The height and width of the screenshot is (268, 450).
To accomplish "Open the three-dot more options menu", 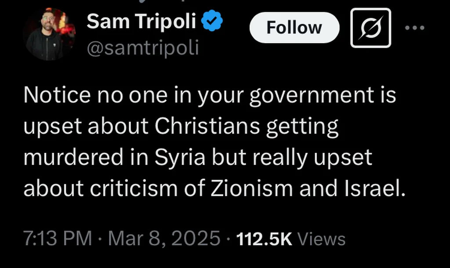I will pyautogui.click(x=414, y=28).
